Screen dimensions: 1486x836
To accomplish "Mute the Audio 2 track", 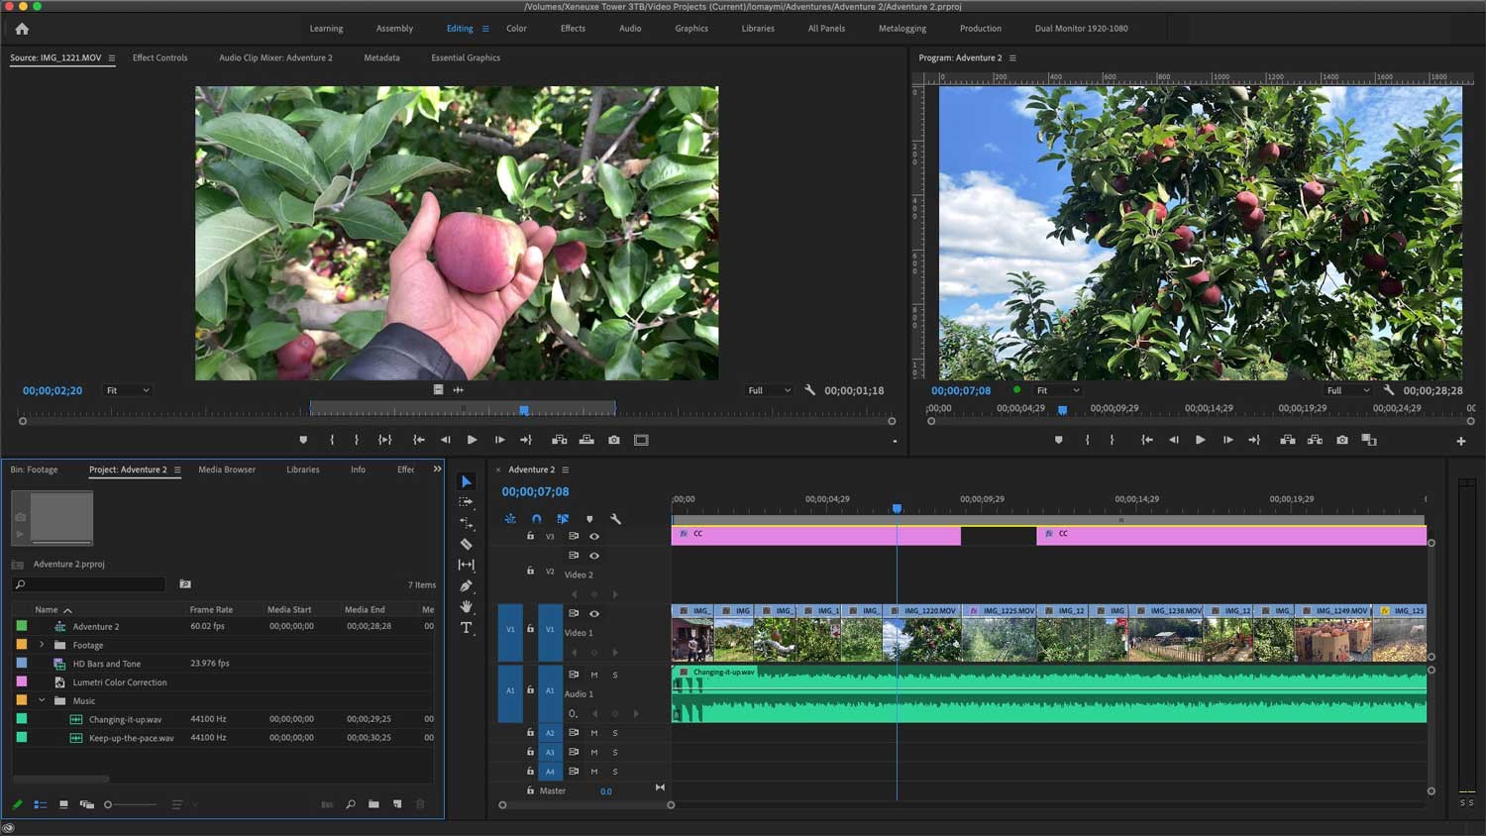I will pyautogui.click(x=592, y=733).
